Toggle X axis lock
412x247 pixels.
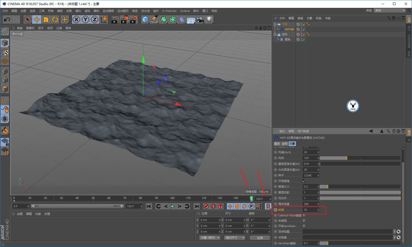pyautogui.click(x=76, y=19)
